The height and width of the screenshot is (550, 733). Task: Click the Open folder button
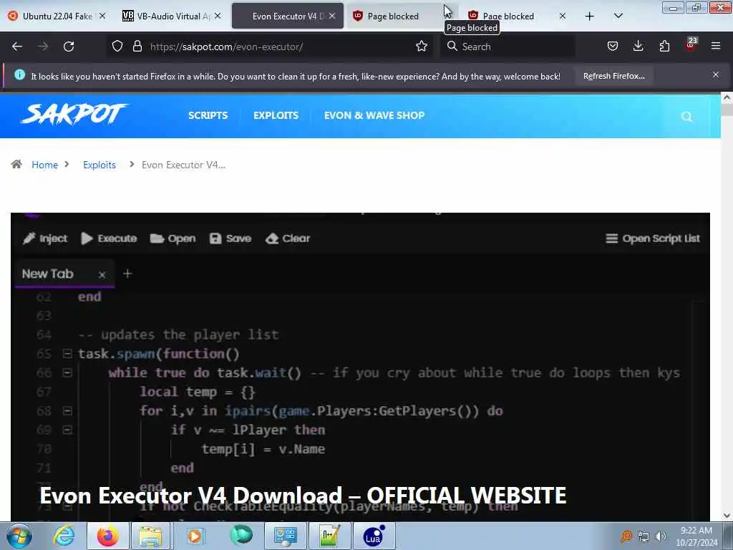coord(173,238)
